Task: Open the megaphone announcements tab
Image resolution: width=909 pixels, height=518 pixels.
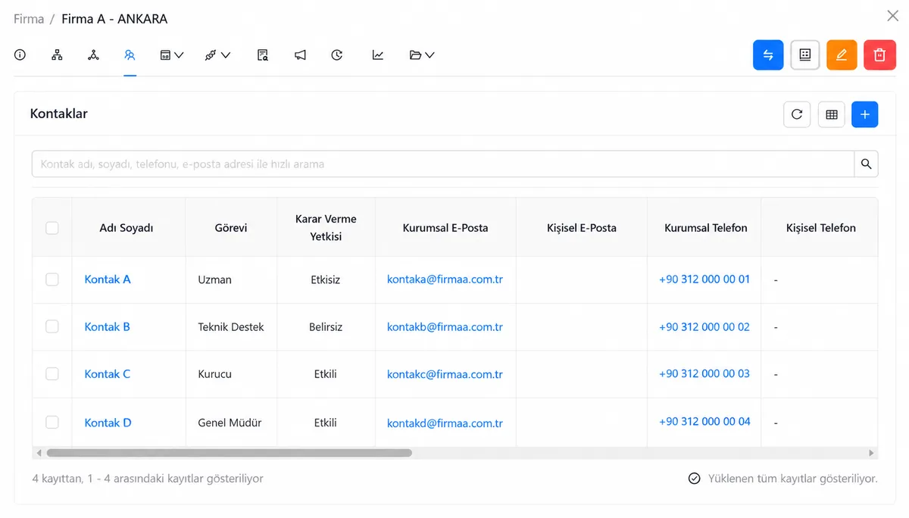Action: [301, 55]
